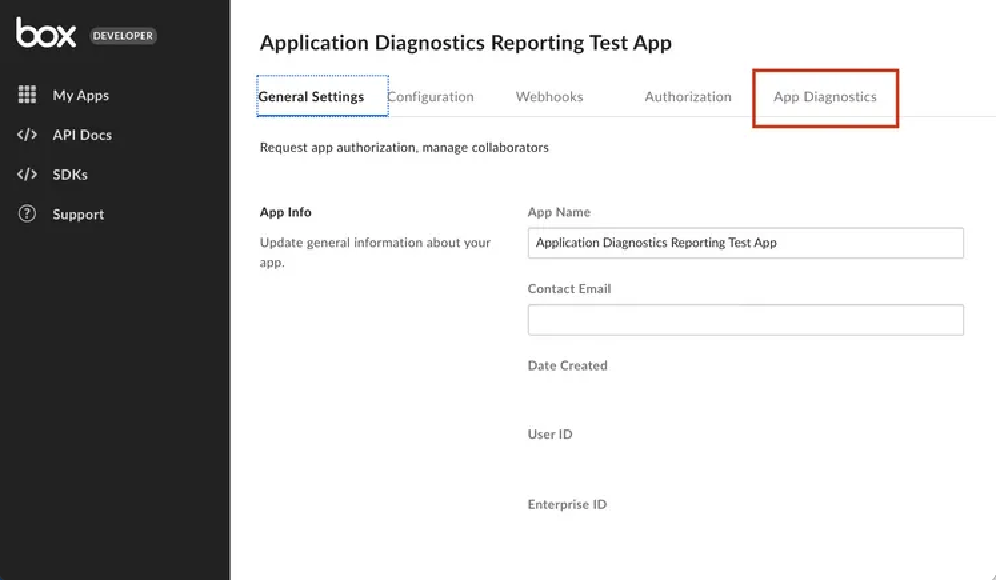The image size is (996, 580).
Task: Click the App Info section label
Action: (285, 212)
